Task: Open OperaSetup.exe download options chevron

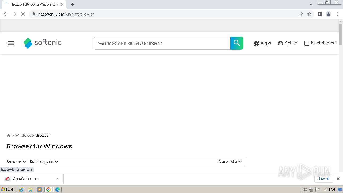Action: click(x=57, y=179)
